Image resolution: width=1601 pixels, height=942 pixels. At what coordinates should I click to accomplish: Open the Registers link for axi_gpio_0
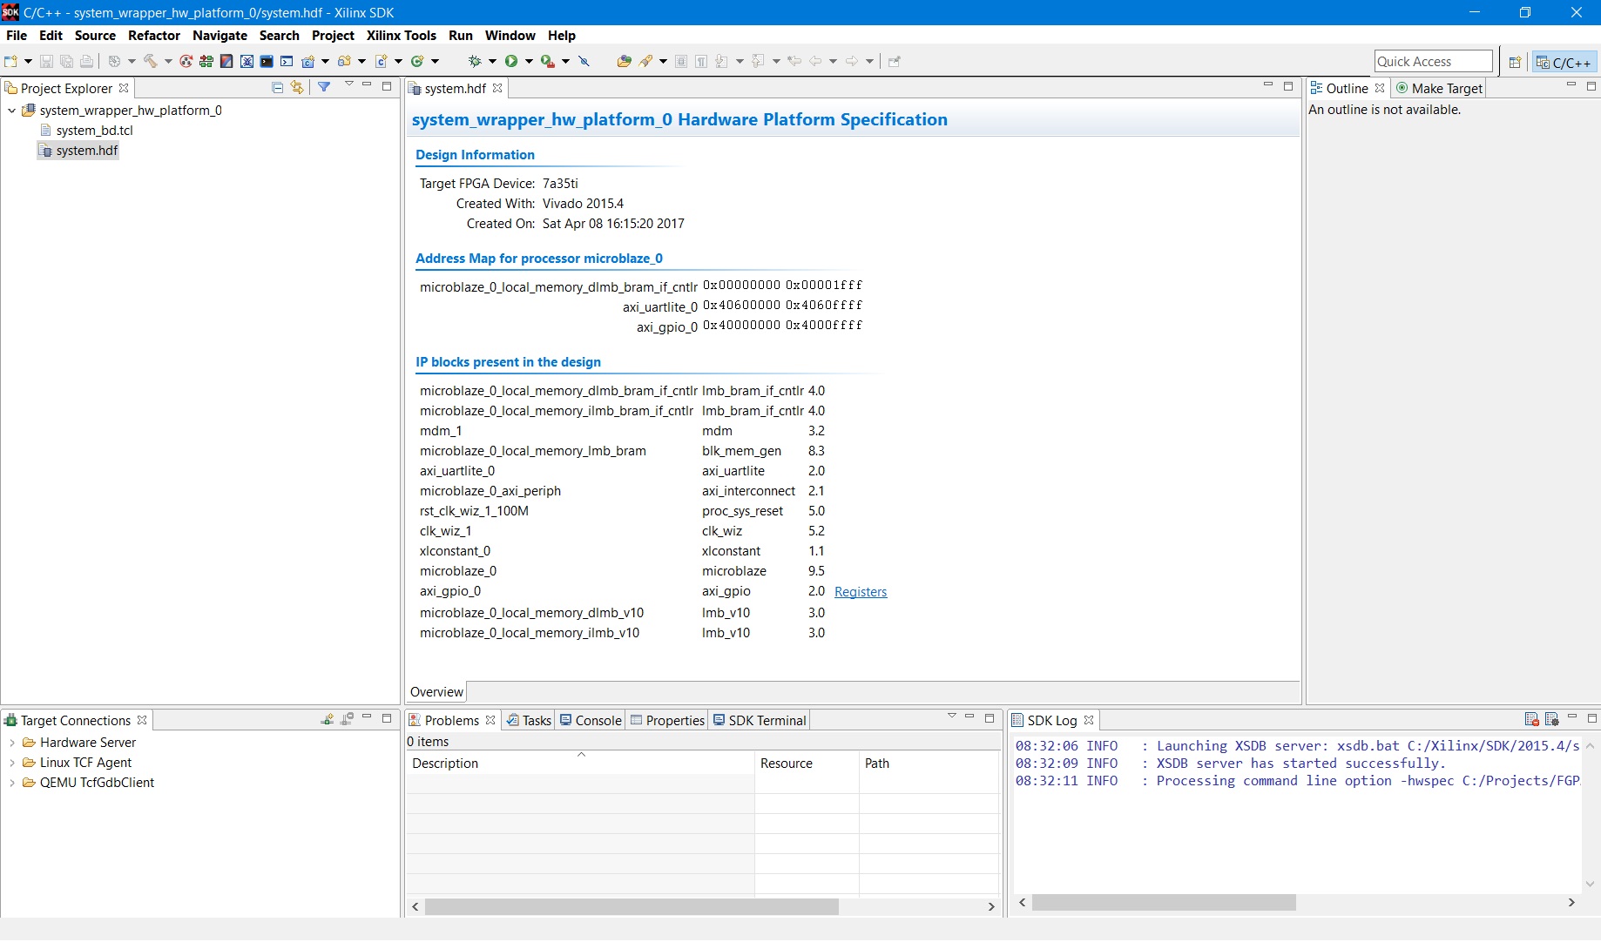860,592
